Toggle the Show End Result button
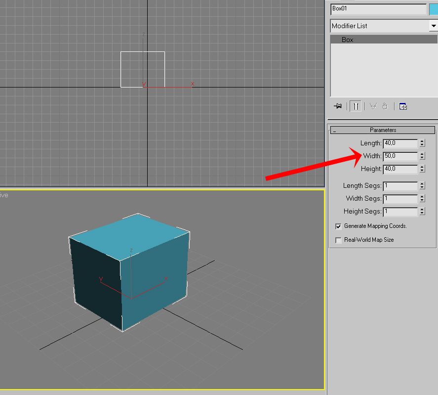 coord(356,106)
